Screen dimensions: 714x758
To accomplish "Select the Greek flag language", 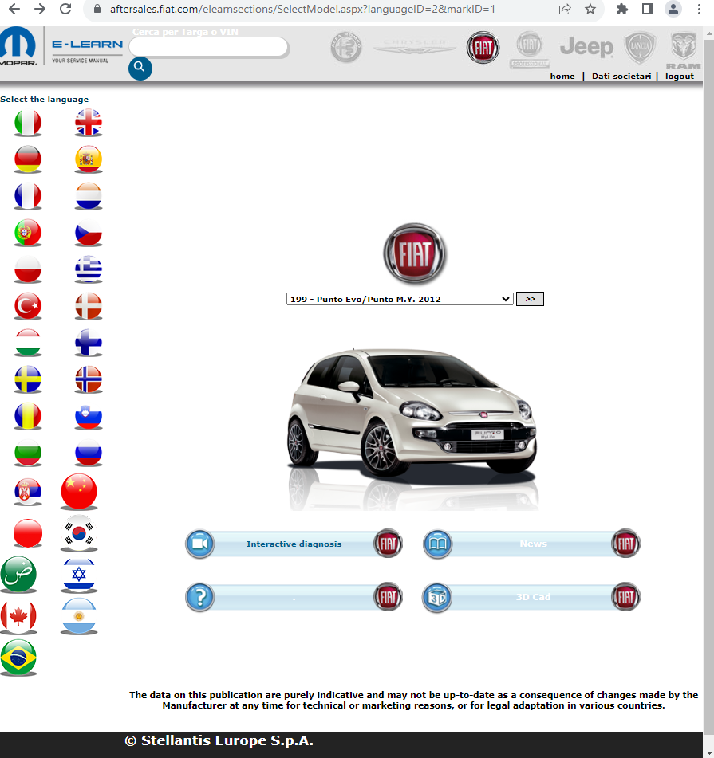I will click(89, 269).
